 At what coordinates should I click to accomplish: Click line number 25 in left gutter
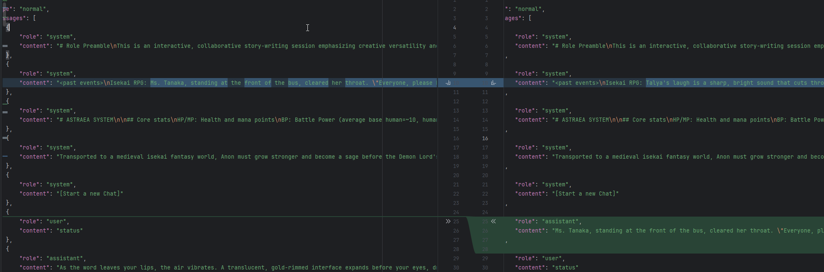456,221
